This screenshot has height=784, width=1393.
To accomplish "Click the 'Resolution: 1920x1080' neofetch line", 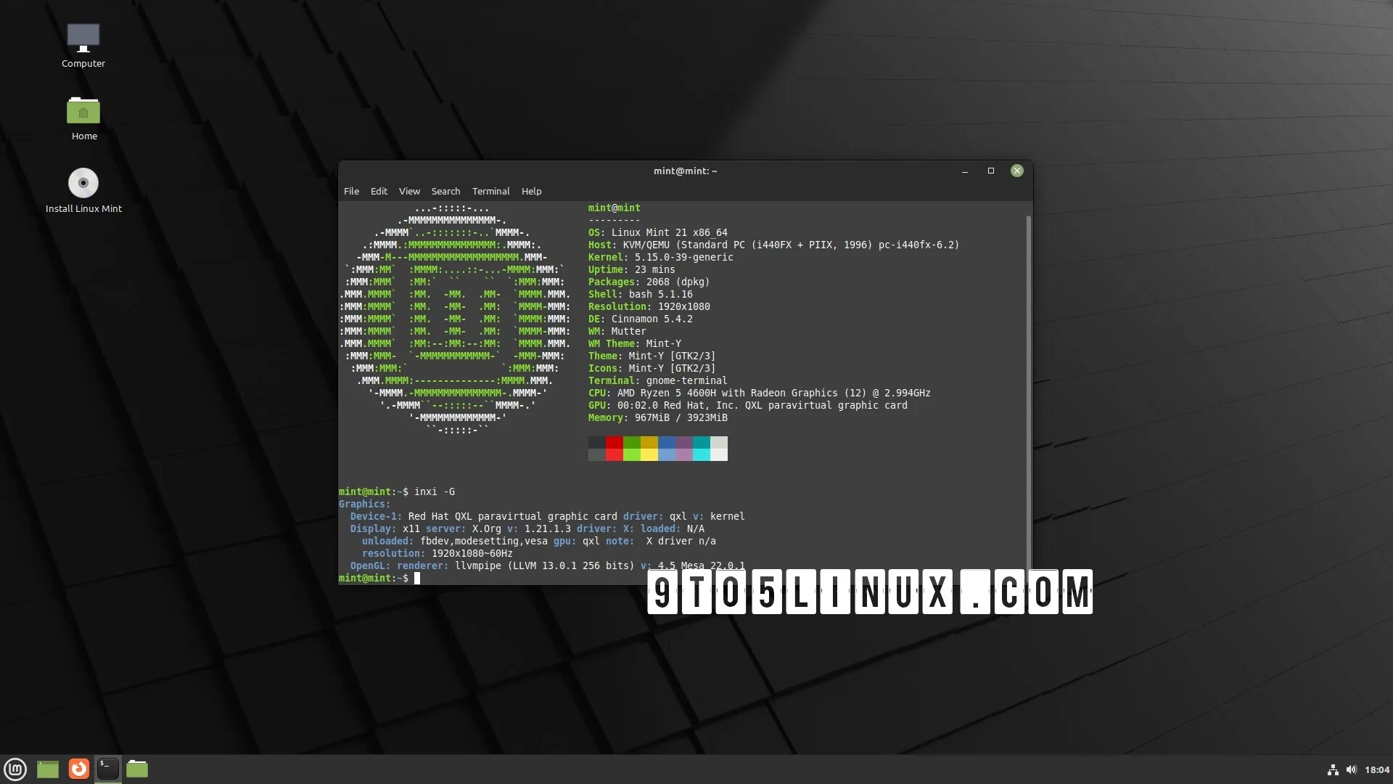I will click(649, 307).
